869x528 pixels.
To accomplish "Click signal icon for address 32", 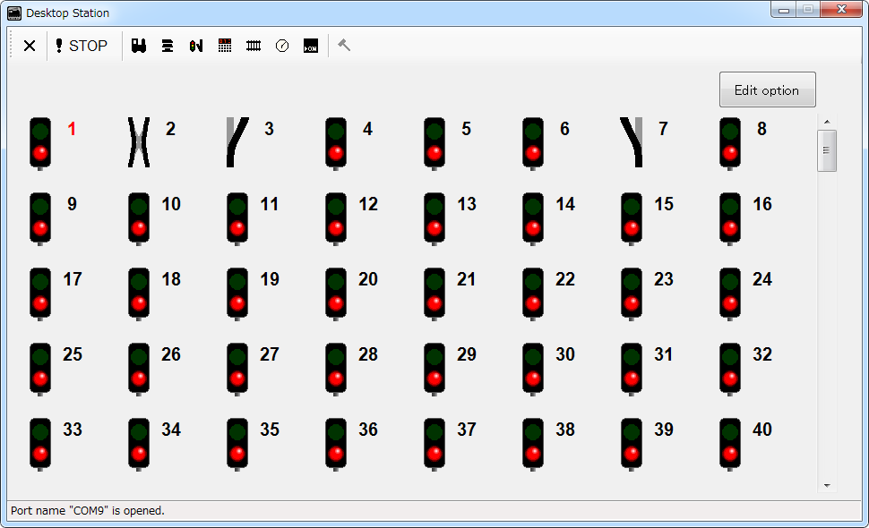I will [730, 369].
